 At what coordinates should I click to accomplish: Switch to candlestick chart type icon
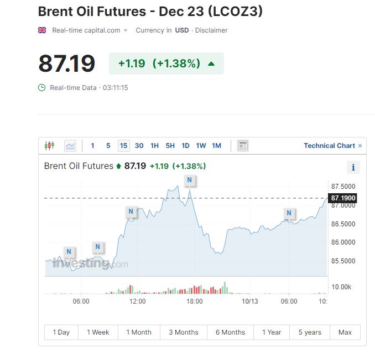pyautogui.click(x=49, y=146)
